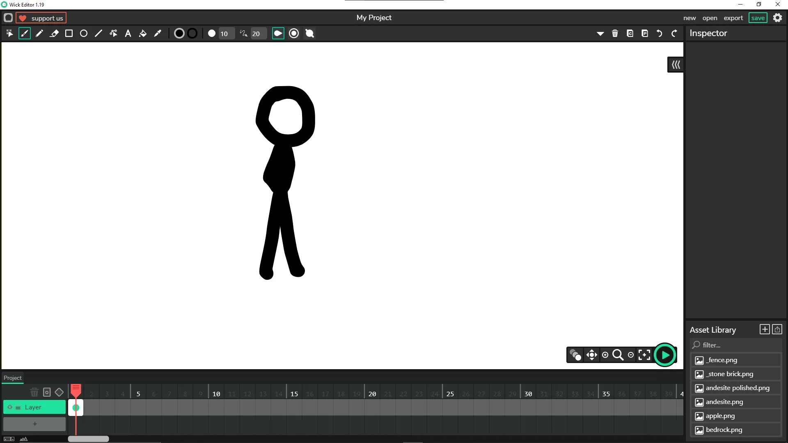Select the Cursor selection tool

click(9, 34)
